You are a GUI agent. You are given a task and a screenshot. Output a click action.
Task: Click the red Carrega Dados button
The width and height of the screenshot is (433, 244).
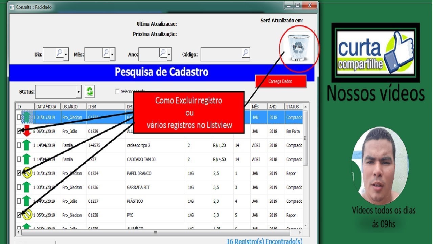[280, 81]
